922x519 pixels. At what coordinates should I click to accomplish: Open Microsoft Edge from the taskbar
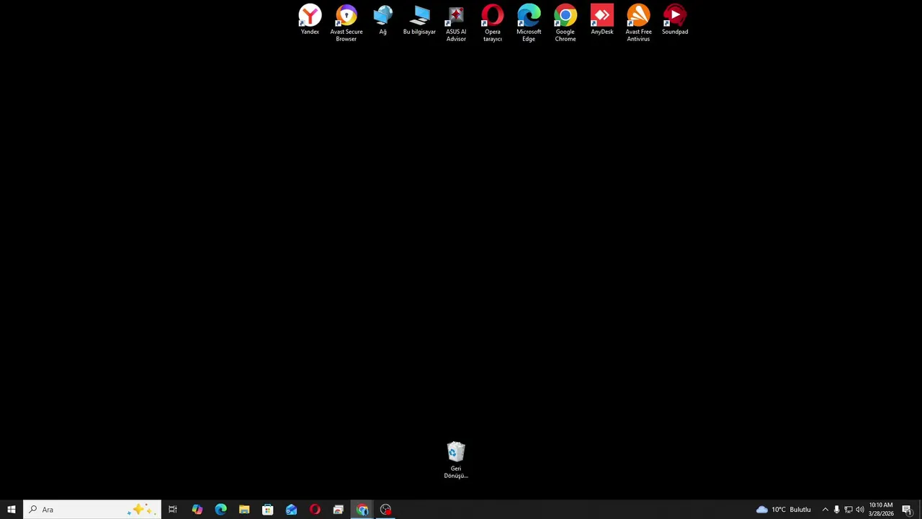[220, 510]
